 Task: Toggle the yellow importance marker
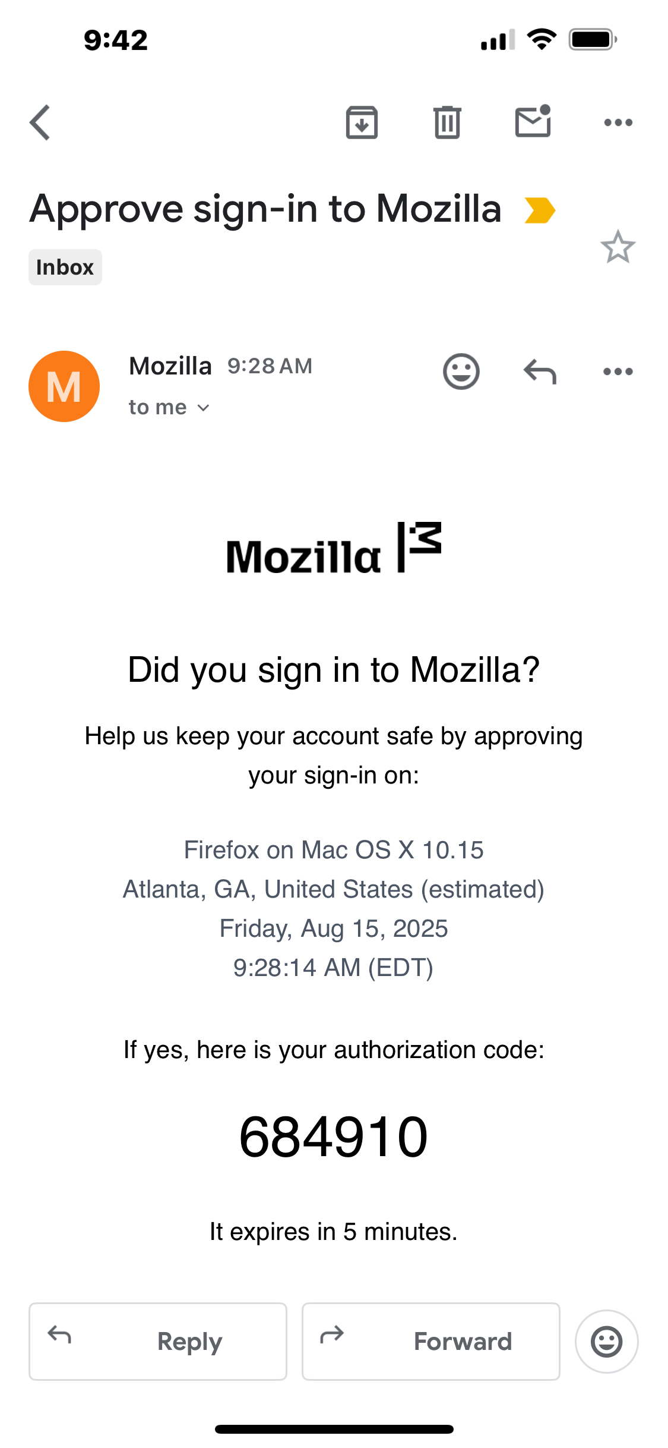539,210
